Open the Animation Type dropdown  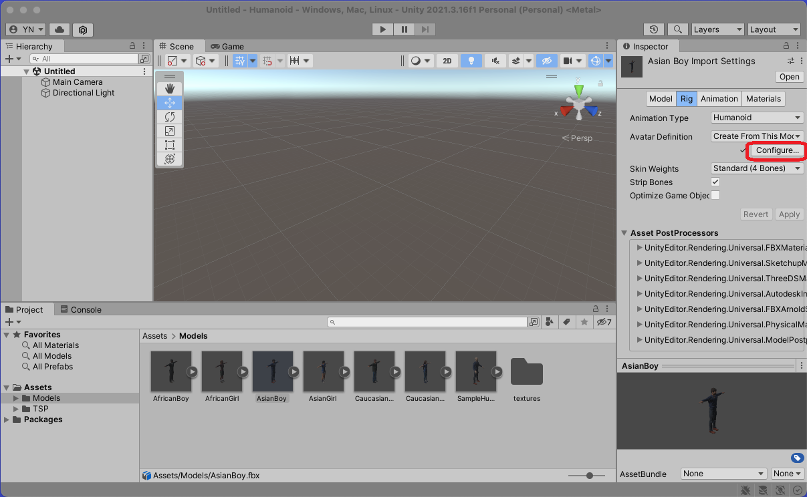pyautogui.click(x=757, y=118)
